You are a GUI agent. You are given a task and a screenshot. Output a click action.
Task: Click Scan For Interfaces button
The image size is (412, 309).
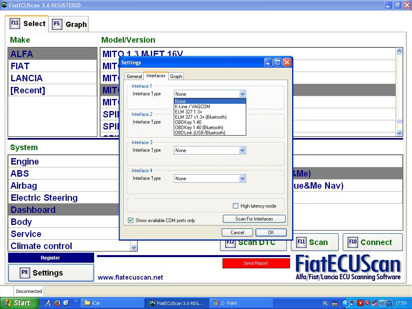[x=254, y=219]
